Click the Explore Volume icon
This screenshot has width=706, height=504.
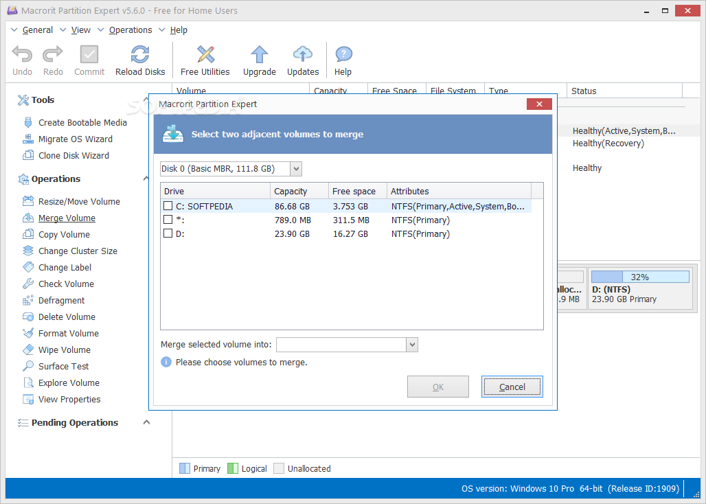28,382
